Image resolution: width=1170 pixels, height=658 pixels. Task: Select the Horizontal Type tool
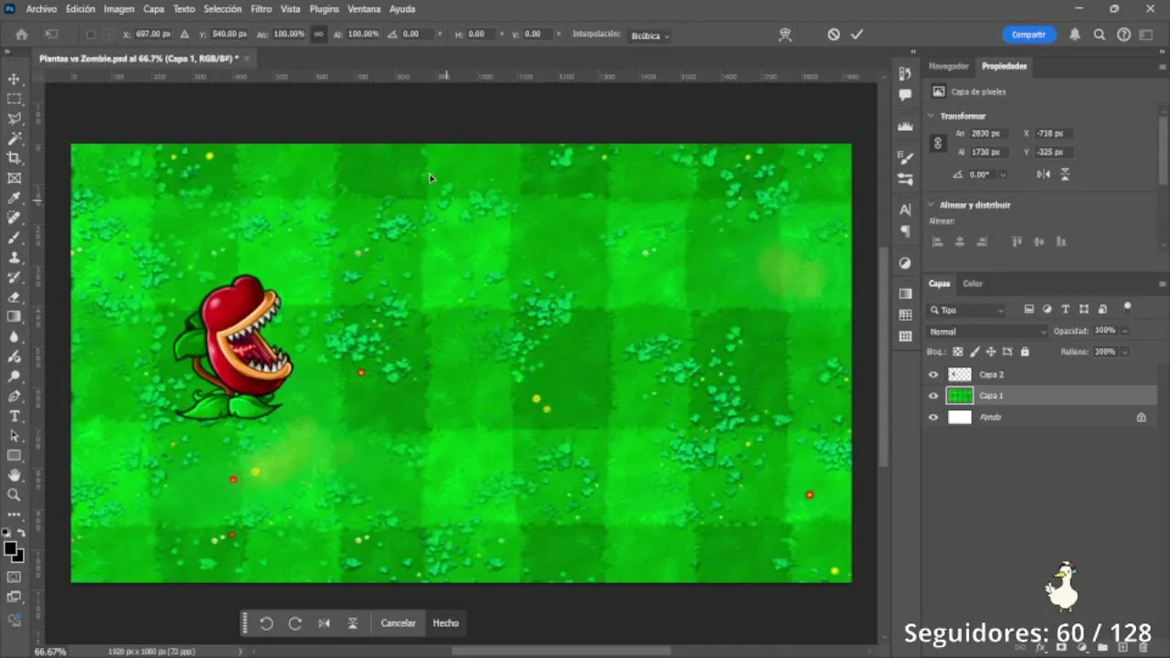point(14,416)
